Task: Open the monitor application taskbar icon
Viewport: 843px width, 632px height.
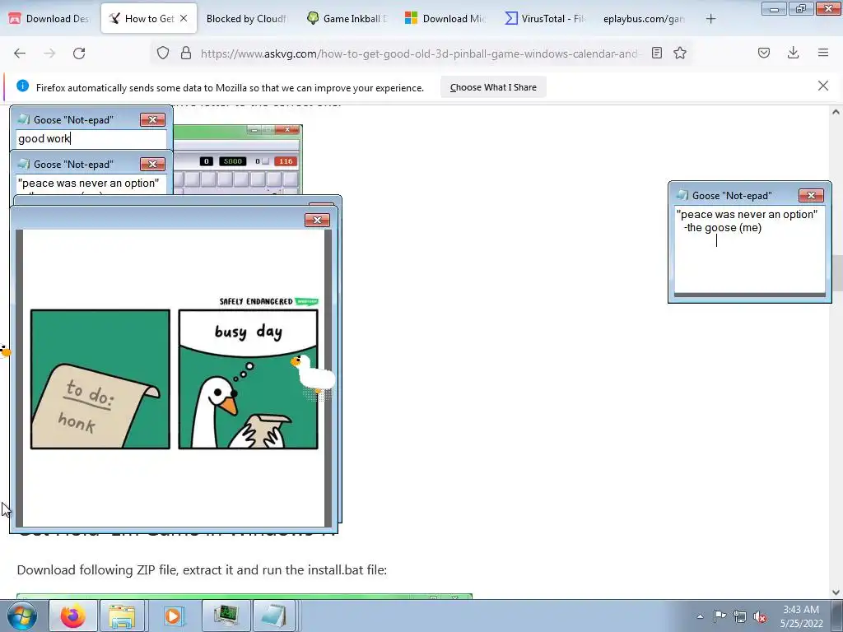Action: pos(226,616)
